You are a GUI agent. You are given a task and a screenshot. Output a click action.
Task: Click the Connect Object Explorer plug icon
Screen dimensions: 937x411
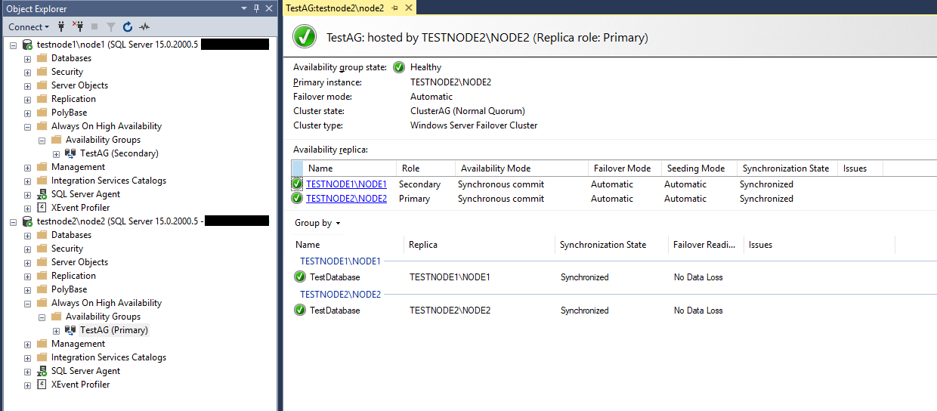tap(61, 26)
